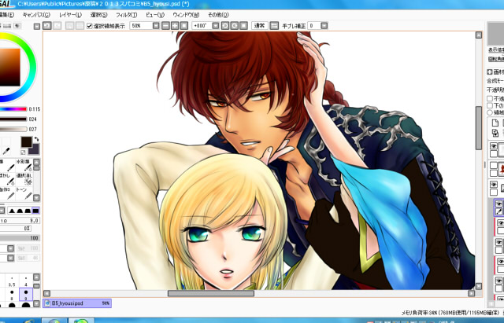Open the rotation angle +000° dropdown

tap(215, 26)
